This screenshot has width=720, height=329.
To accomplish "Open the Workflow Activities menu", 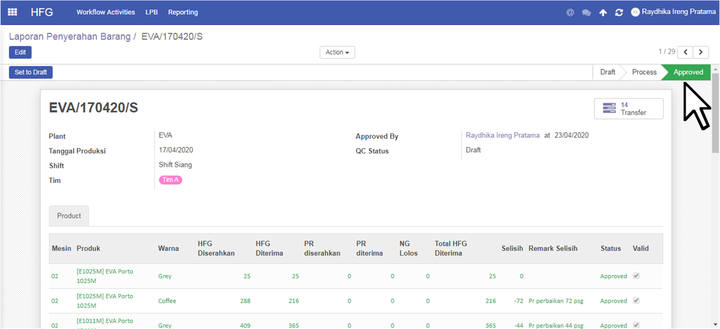I will click(x=105, y=12).
